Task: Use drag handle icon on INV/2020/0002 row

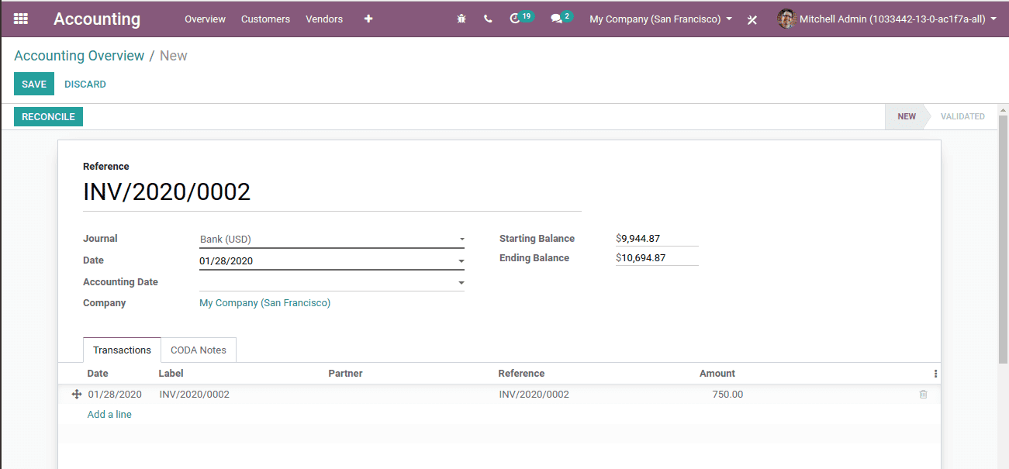Action: (x=77, y=395)
